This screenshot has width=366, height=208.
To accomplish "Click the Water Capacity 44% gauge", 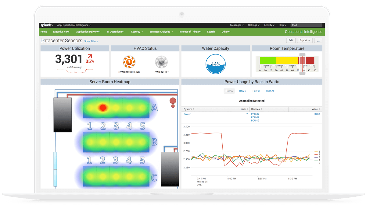I will coord(215,64).
